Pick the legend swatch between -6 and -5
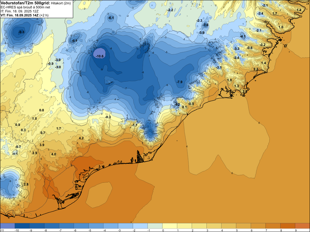Image resolution: width=310 pixels, height=232 pixels. point(81,226)
